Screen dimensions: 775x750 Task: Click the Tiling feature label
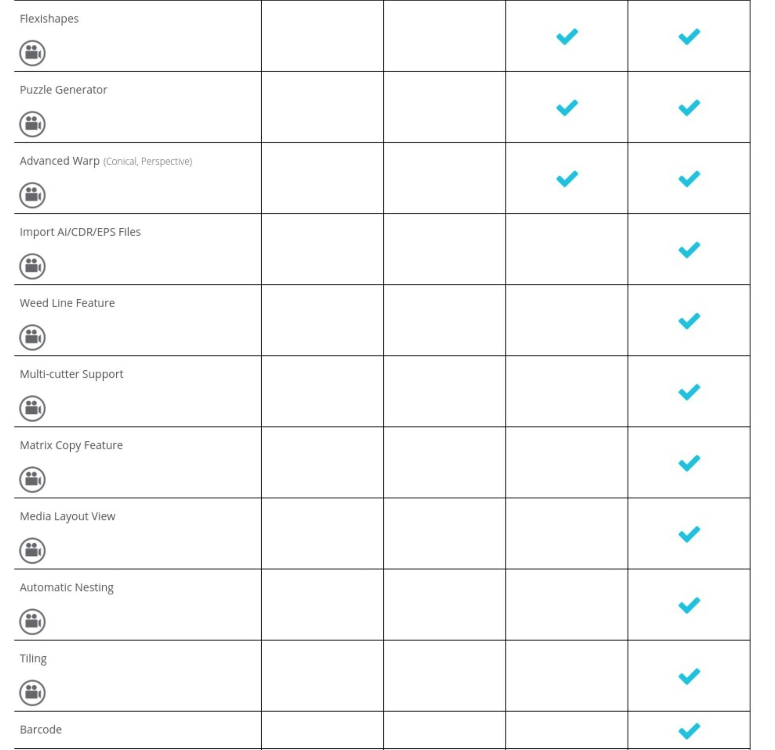pyautogui.click(x=33, y=659)
